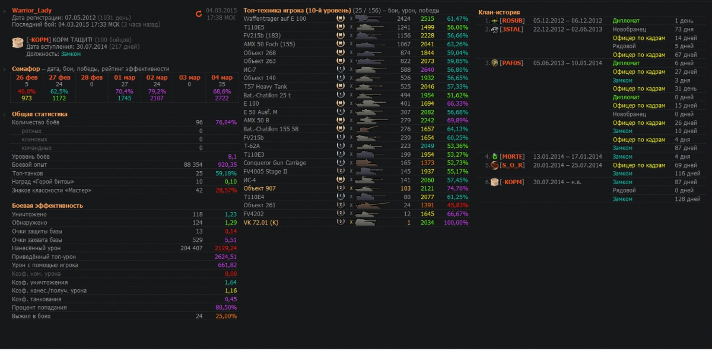Click the MORTE clan emblem in clan history

pos(494,156)
